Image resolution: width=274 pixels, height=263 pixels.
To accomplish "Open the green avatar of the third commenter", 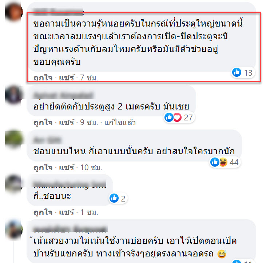I will tap(14, 139).
